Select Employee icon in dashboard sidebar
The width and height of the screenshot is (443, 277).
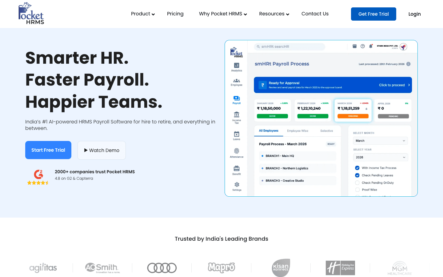point(237,81)
